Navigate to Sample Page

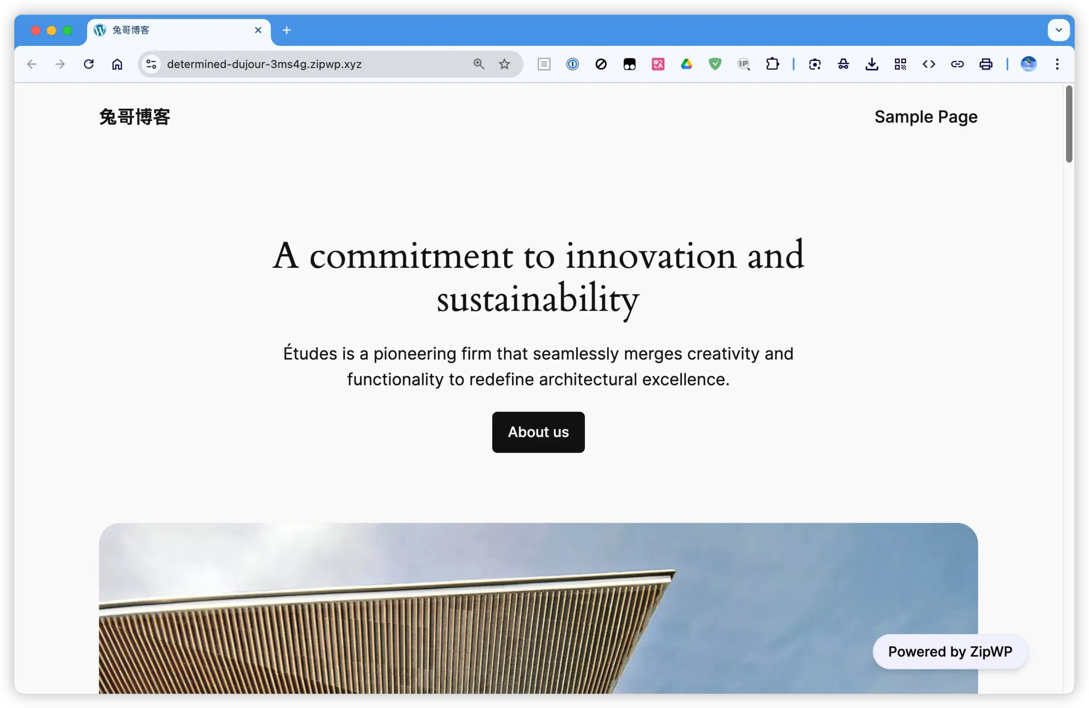[926, 117]
